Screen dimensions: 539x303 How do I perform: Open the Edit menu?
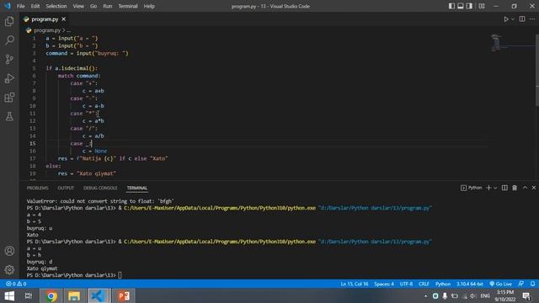(35, 6)
